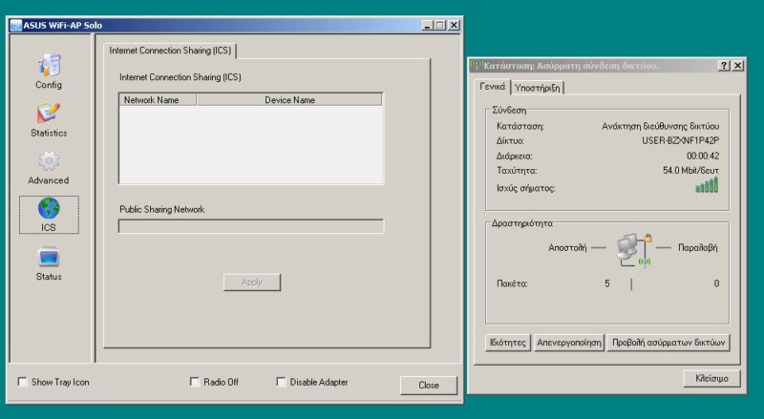The height and width of the screenshot is (419, 764).
Task: Click Προβολή ασύρματων δικτύων button
Action: [x=668, y=343]
